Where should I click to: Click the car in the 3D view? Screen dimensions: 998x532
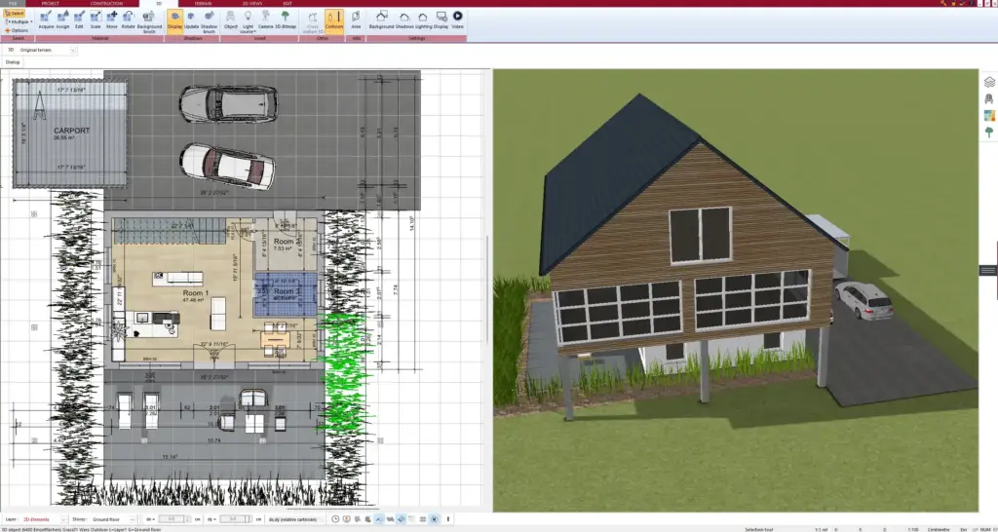(864, 300)
